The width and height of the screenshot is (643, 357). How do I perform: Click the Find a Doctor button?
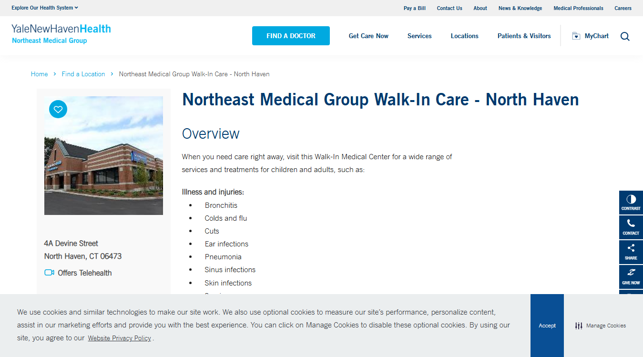pos(291,36)
